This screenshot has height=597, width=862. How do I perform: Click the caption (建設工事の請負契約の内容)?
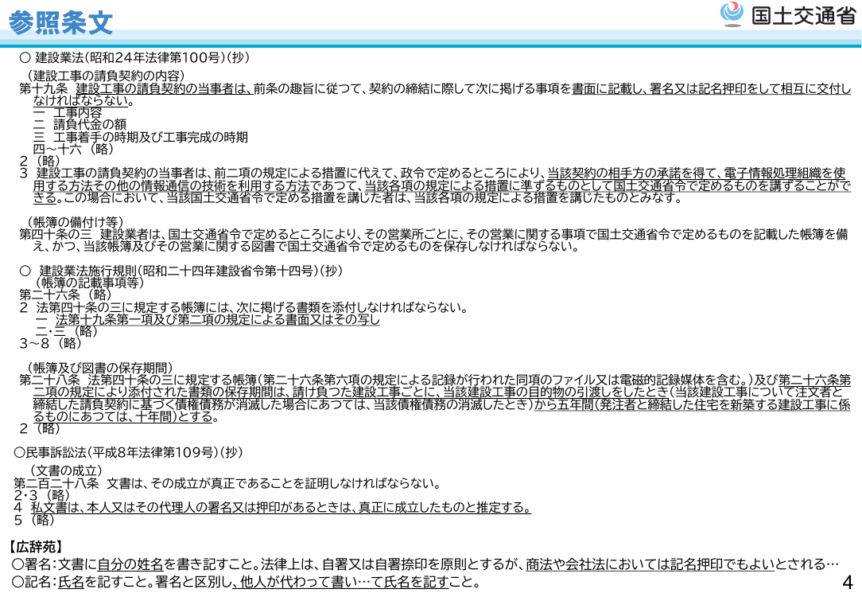pos(106,76)
